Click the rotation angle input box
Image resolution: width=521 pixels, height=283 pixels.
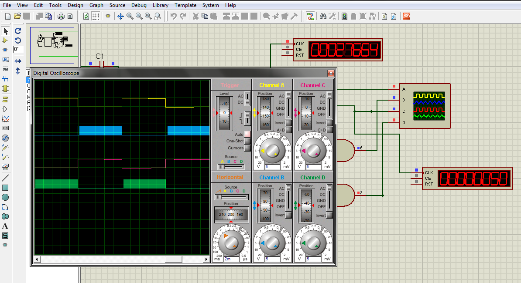18,49
